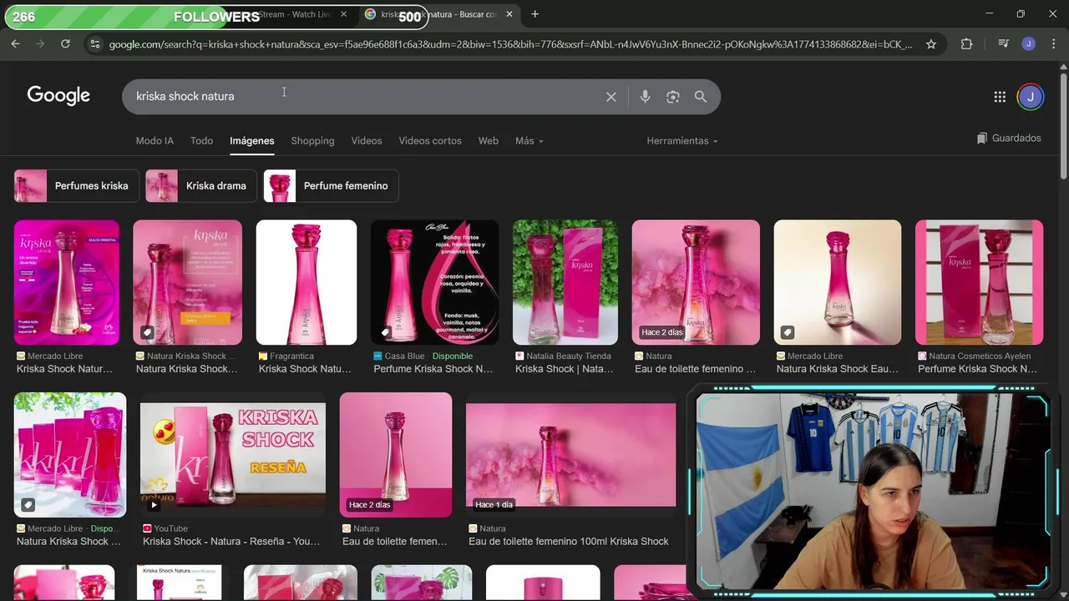Click the page vertical scrollbar
1069x601 pixels.
pyautogui.click(x=1063, y=125)
